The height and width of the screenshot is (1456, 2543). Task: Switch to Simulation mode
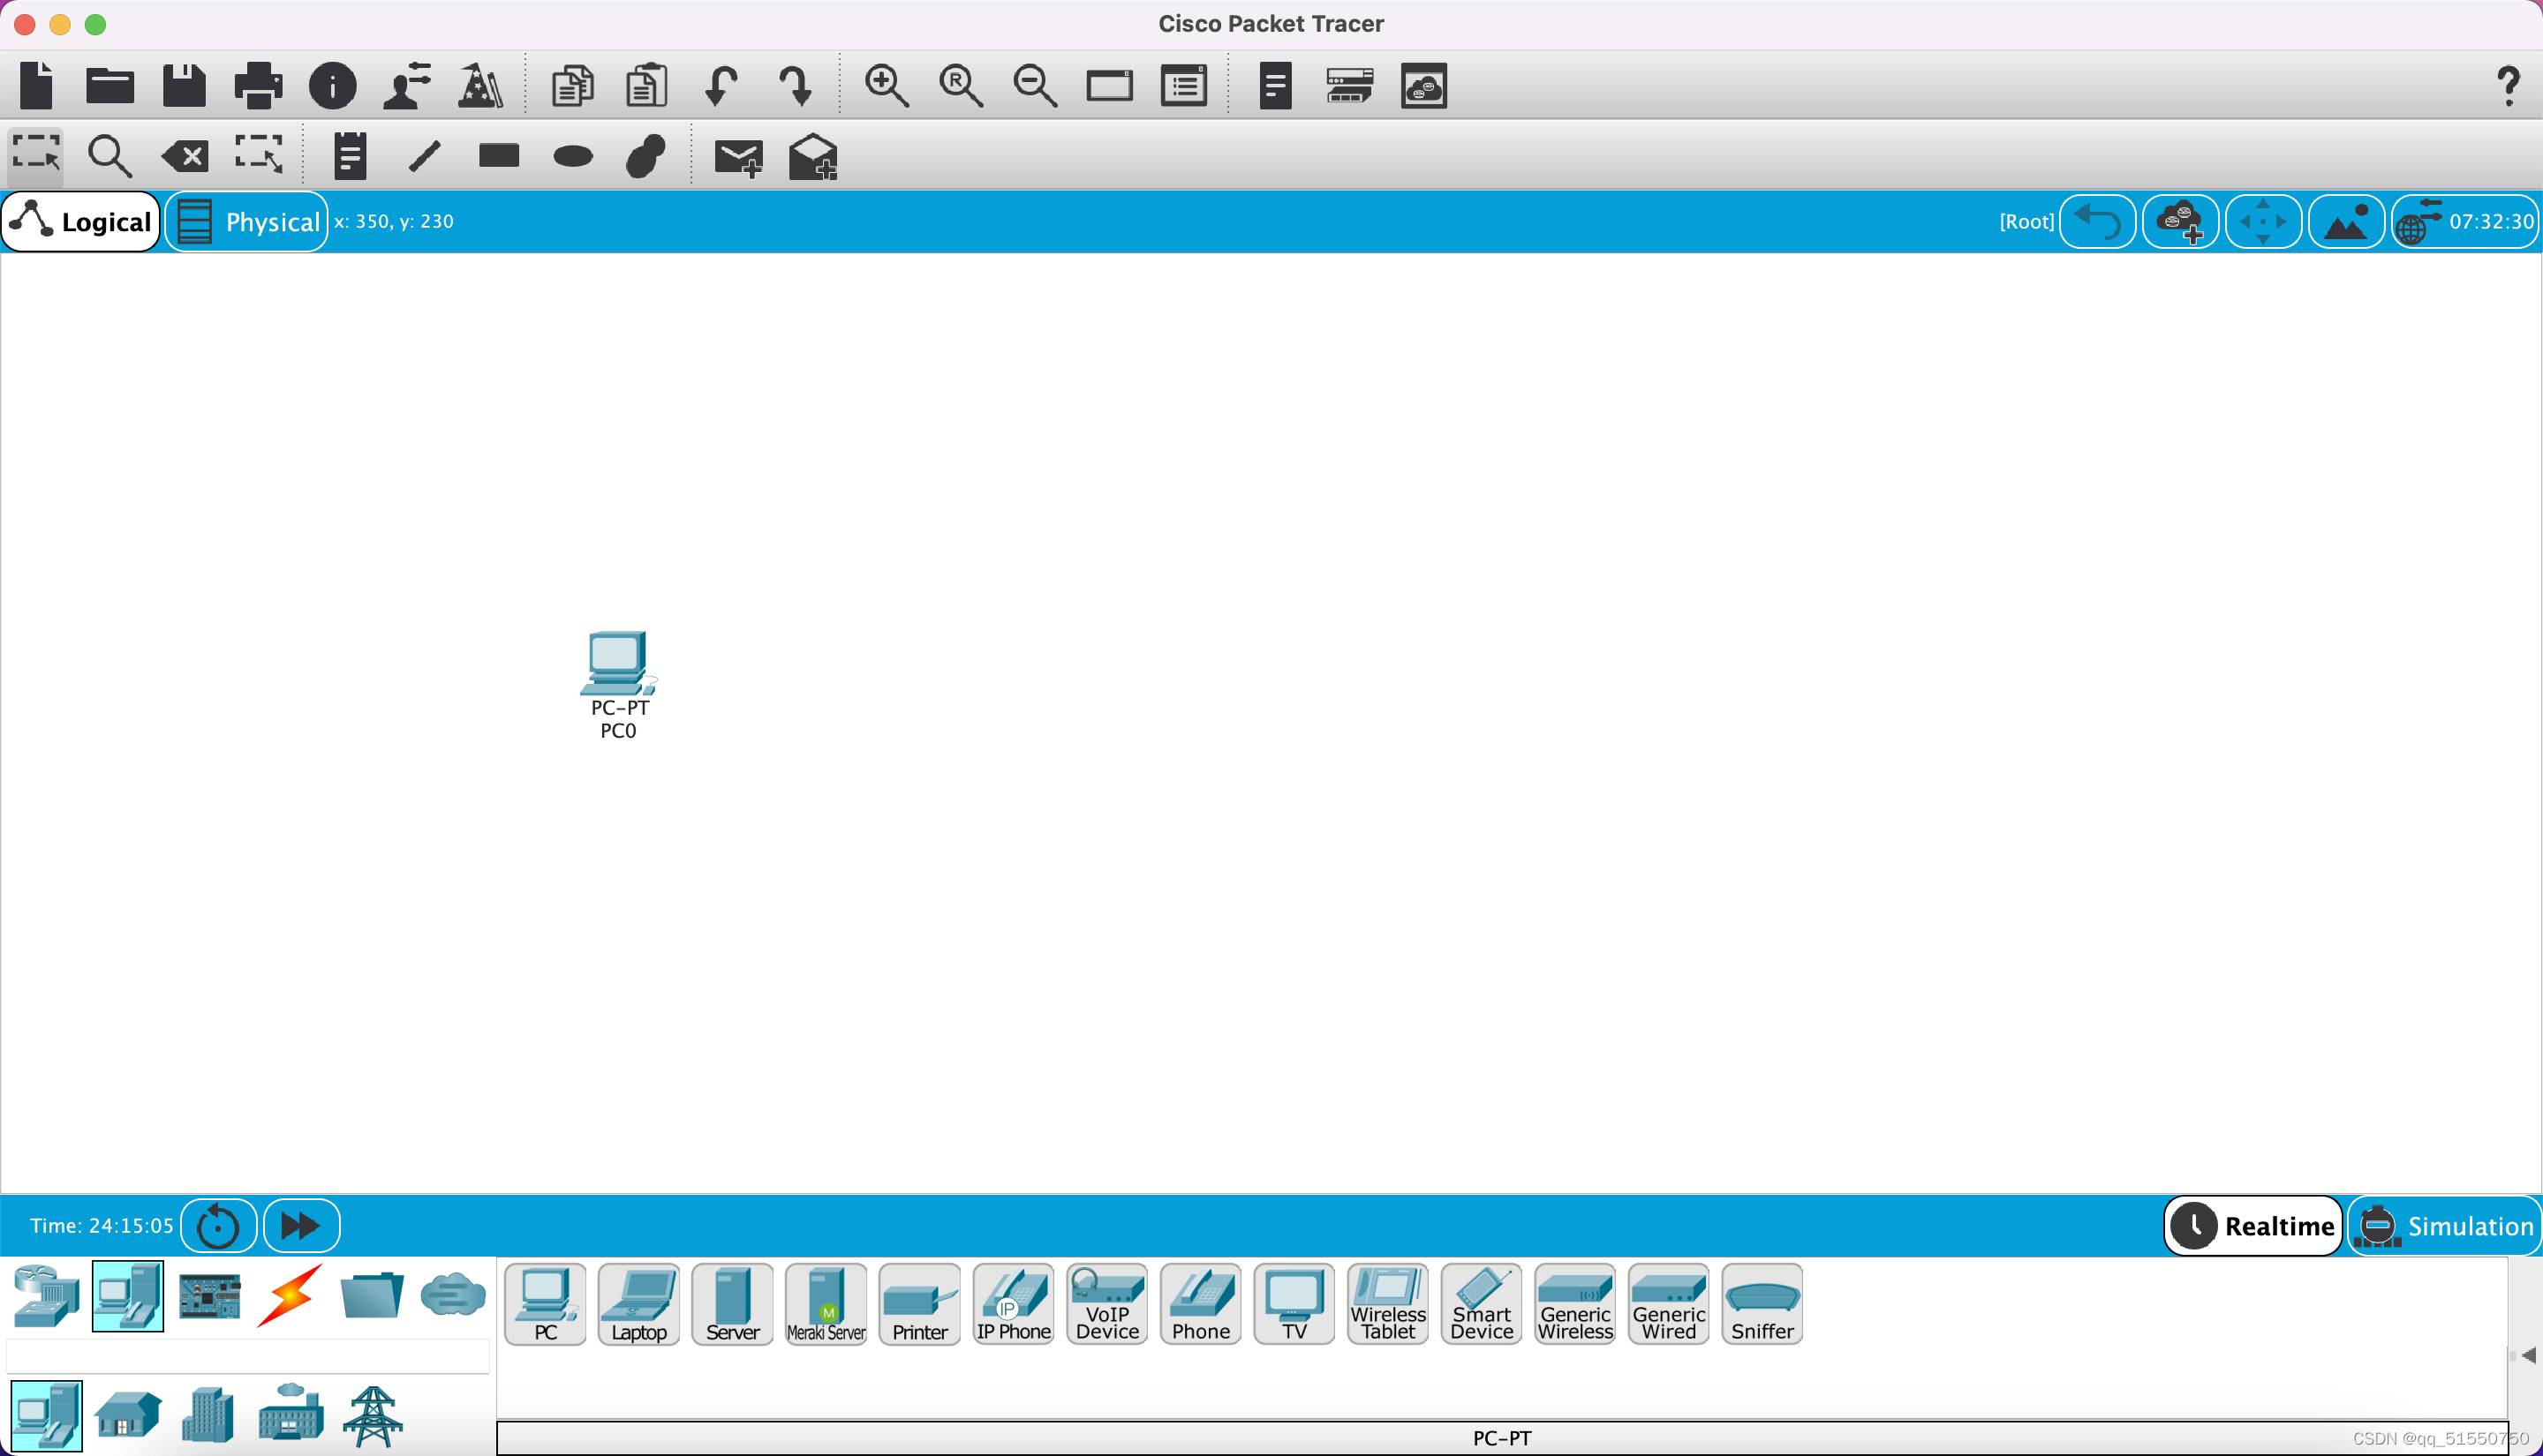coord(2445,1226)
